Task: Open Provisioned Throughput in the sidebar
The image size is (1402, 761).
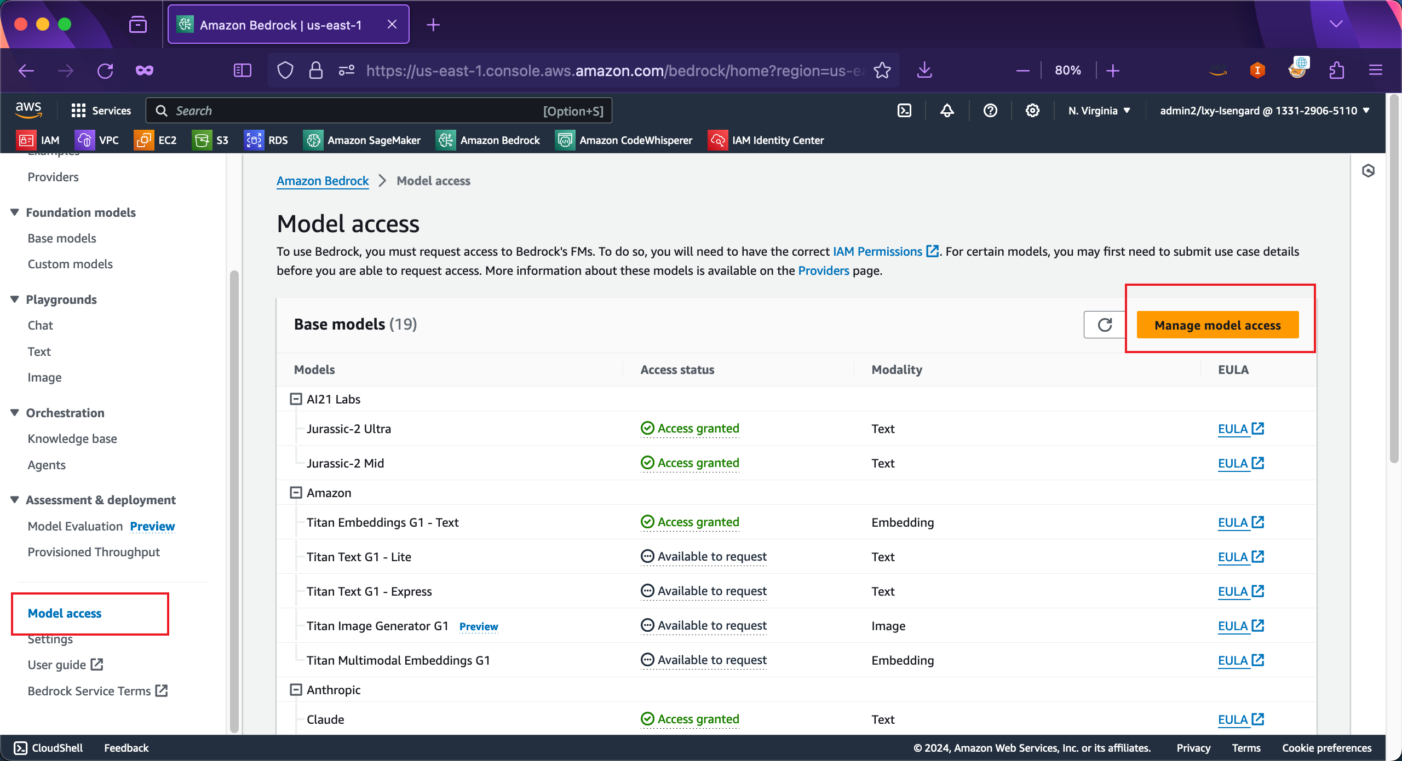Action: coord(94,552)
